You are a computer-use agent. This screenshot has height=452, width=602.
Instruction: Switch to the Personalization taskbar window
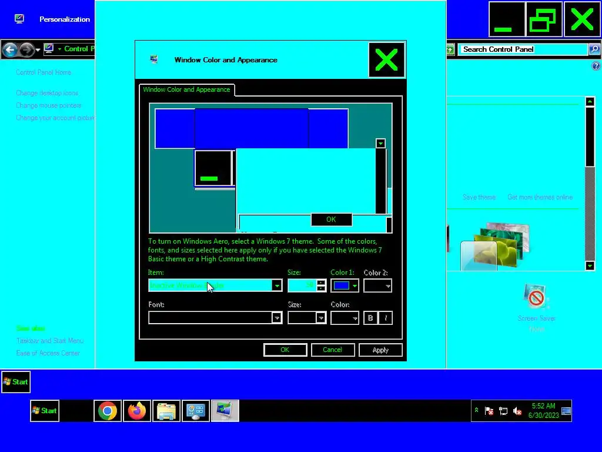click(225, 411)
